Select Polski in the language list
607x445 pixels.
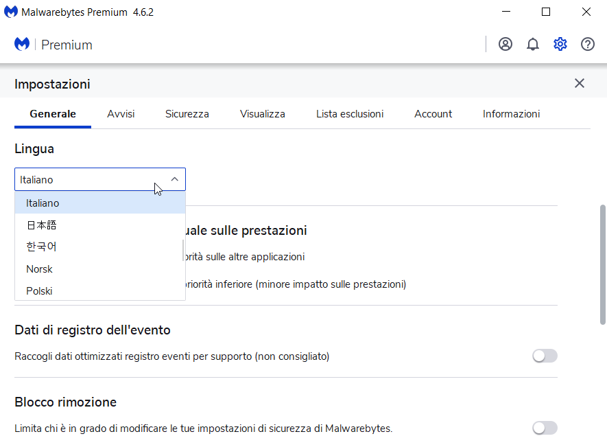click(100, 290)
